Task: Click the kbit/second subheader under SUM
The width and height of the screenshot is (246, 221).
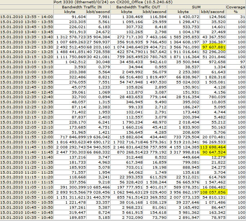Action: click(213, 12)
